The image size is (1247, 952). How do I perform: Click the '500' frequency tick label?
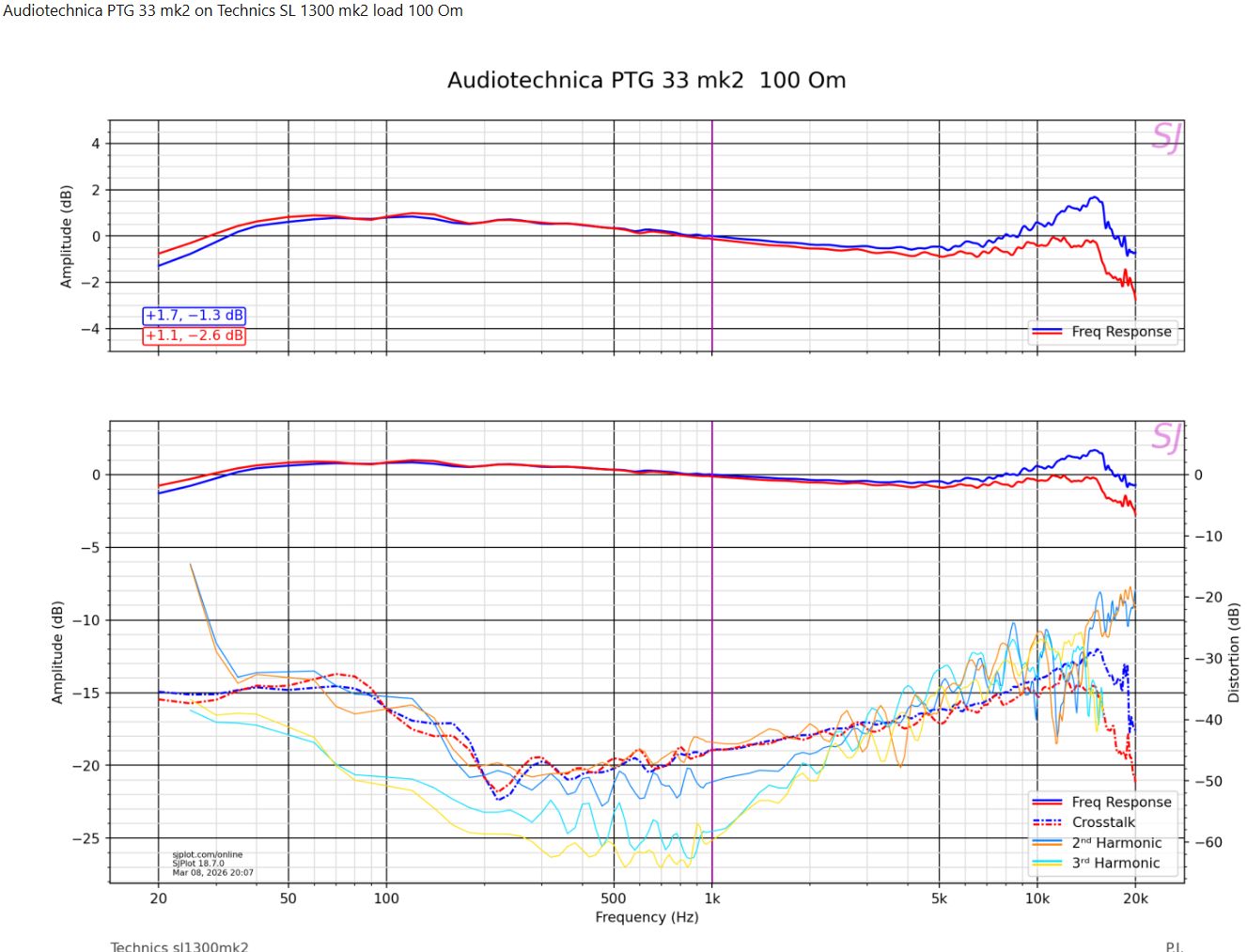click(614, 898)
